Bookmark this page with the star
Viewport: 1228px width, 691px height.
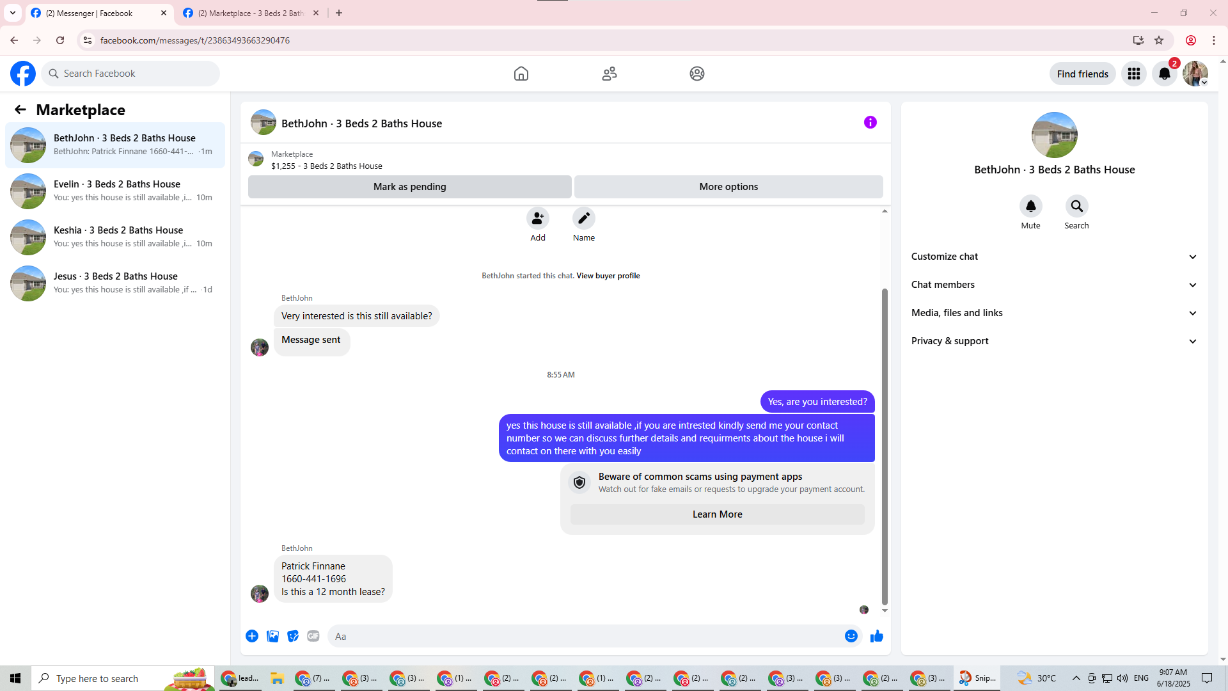pyautogui.click(x=1159, y=40)
